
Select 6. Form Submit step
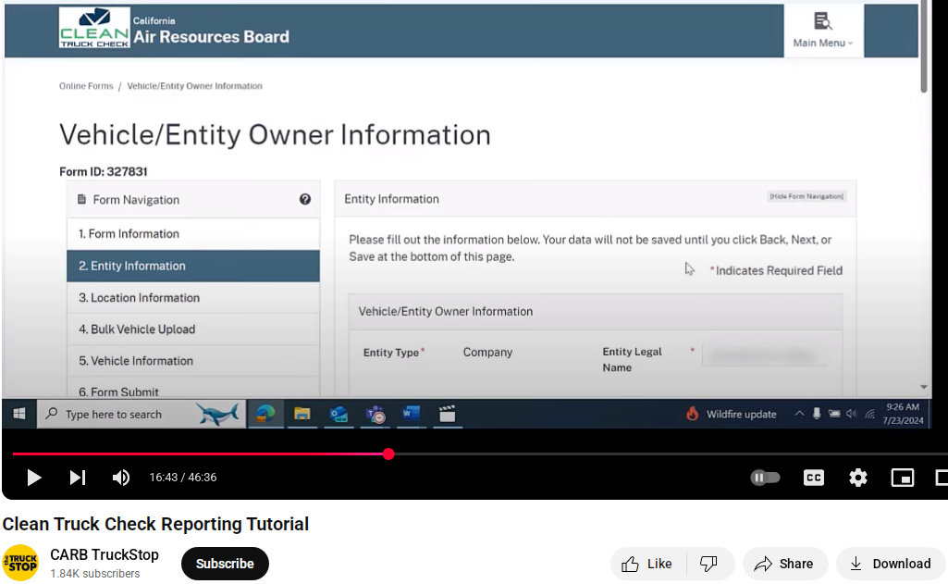(193, 388)
